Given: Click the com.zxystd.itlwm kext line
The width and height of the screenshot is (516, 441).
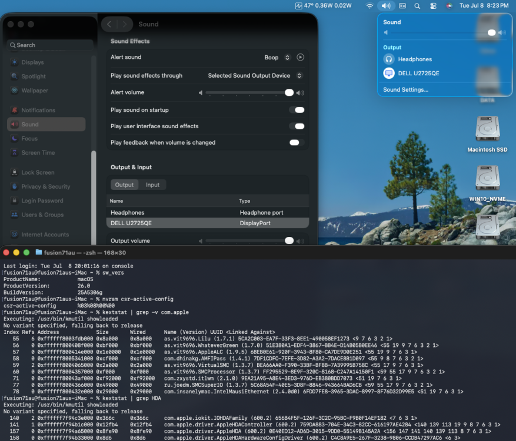Looking at the screenshot, I should [202, 378].
